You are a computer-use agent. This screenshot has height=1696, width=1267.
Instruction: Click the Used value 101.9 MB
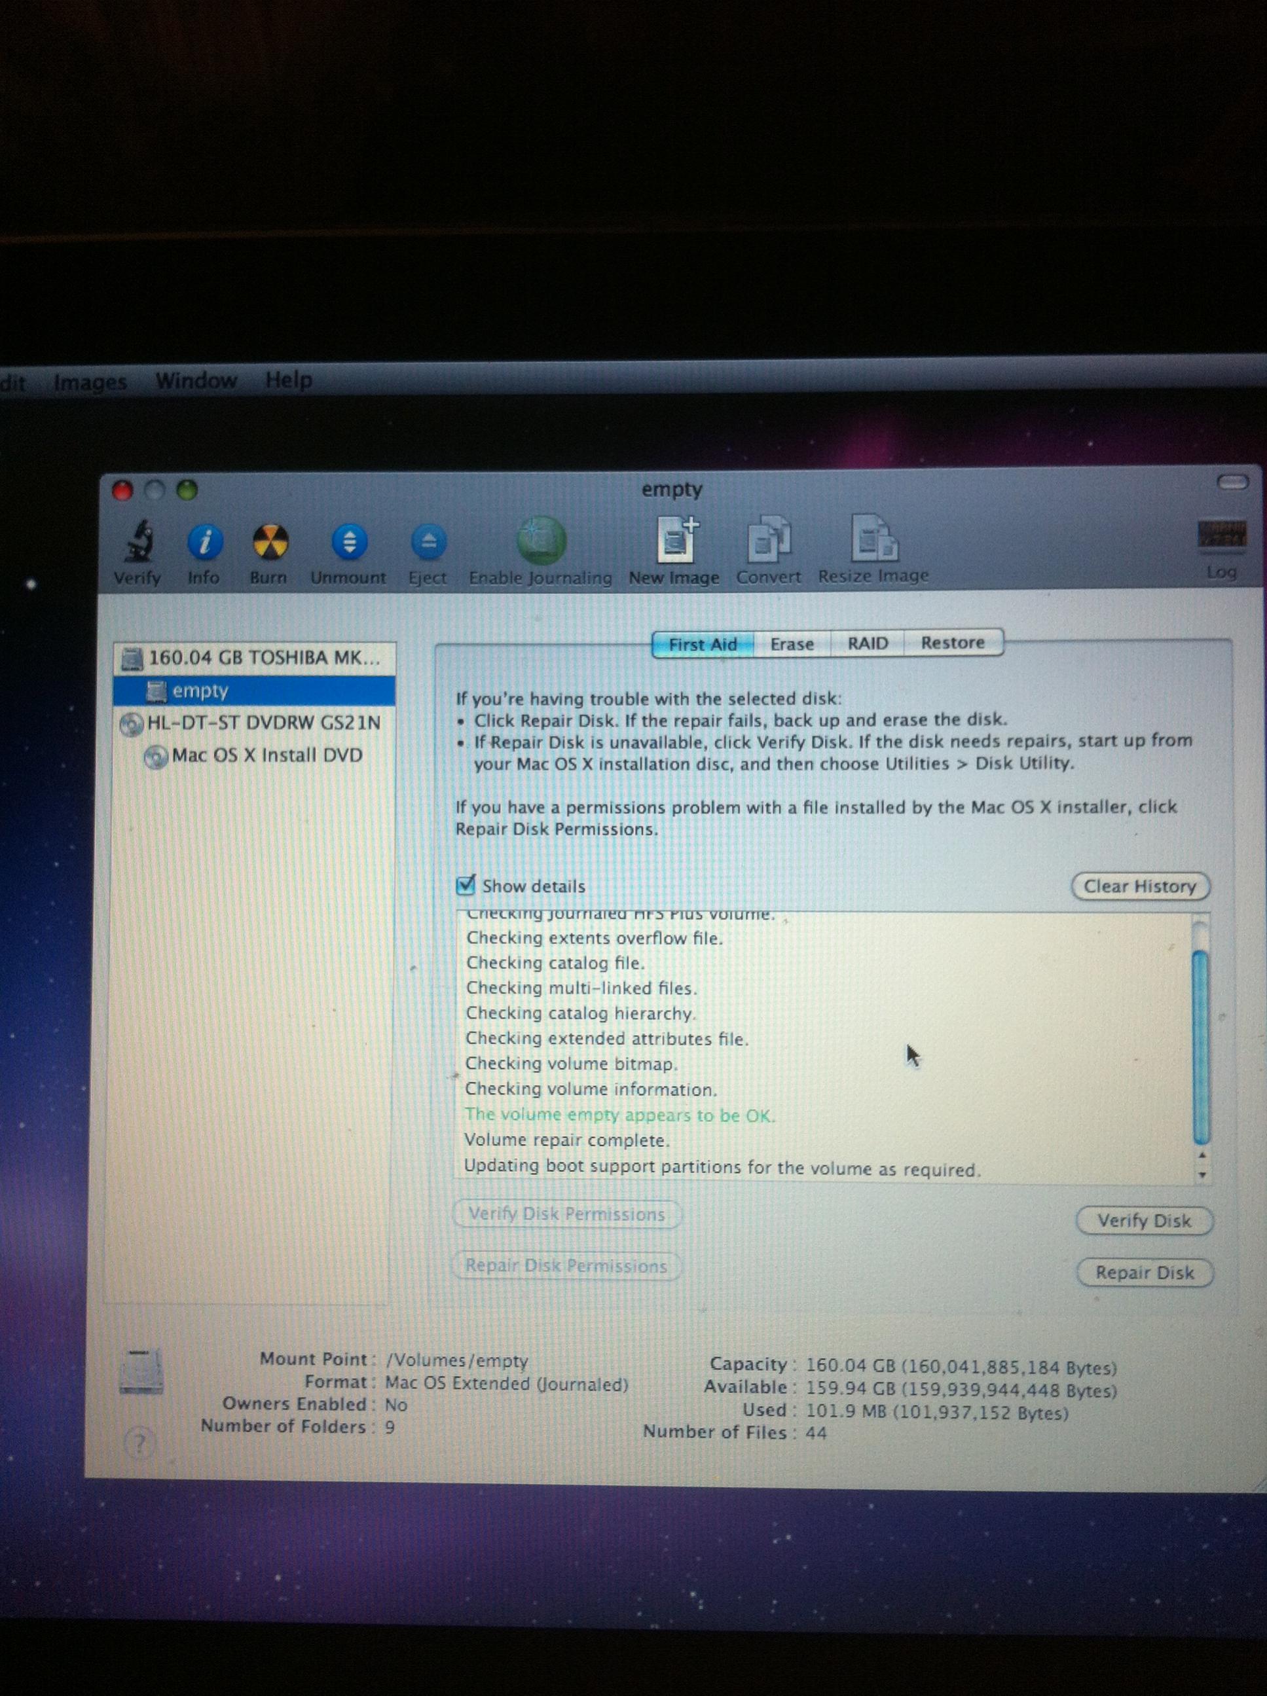(936, 1413)
